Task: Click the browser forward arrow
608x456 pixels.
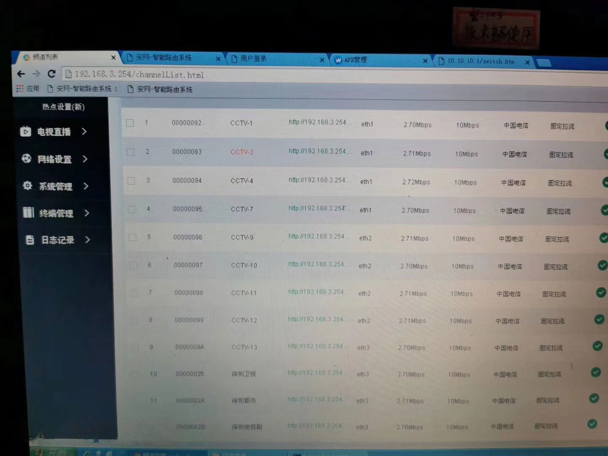Action: [x=36, y=74]
